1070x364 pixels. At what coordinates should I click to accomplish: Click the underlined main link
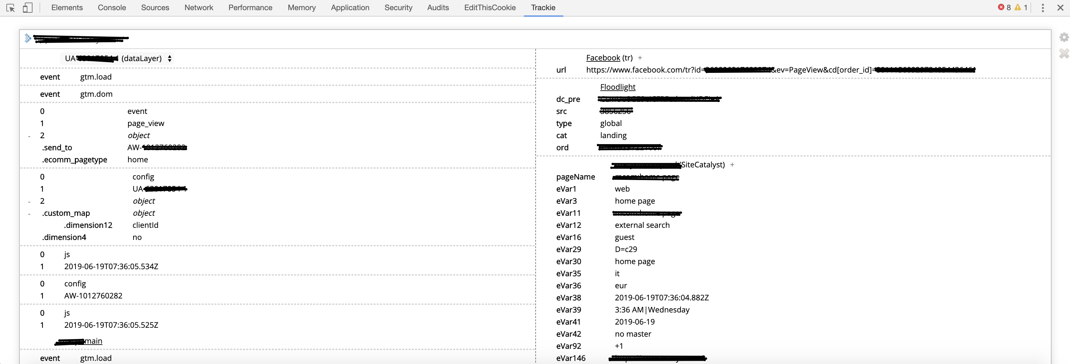pyautogui.click(x=93, y=341)
